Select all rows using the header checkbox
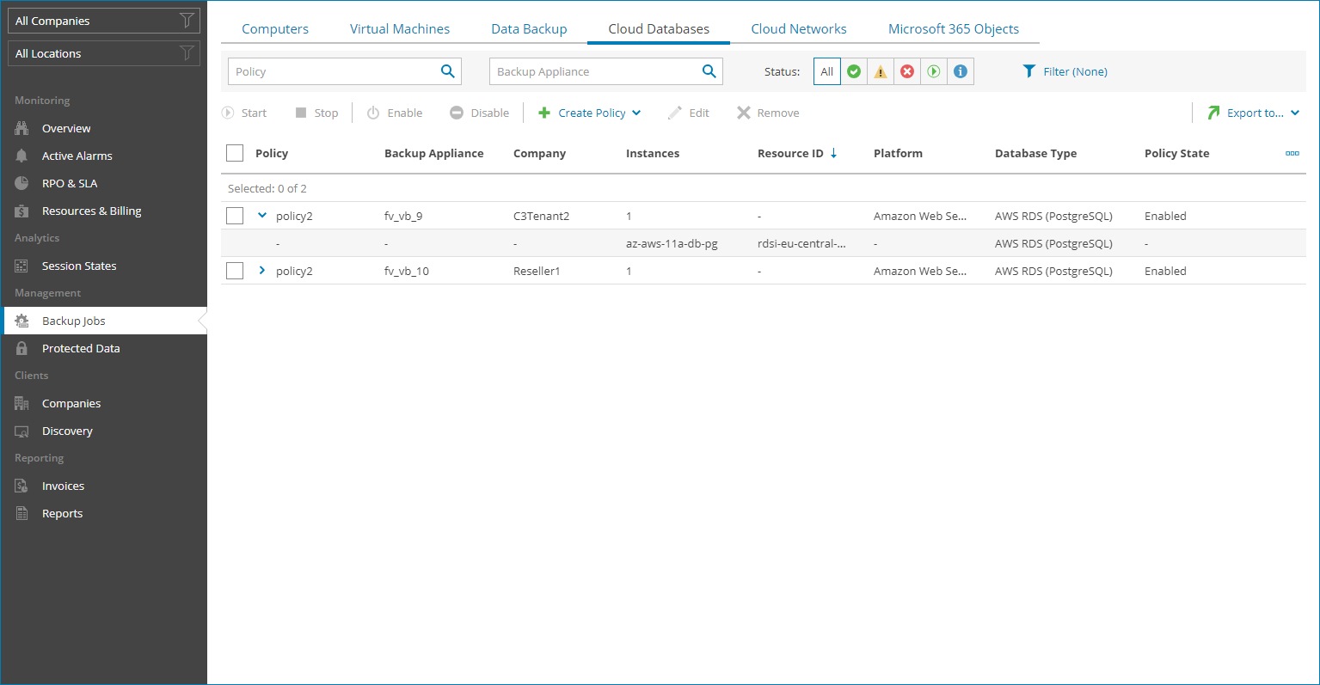The image size is (1320, 685). (234, 152)
